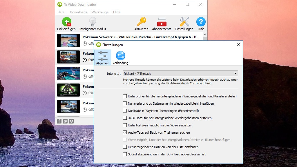Image resolution: width=297 pixels, height=167 pixels.
Task: Click the fifth video thumbnail in list
Action: (x=68, y=106)
